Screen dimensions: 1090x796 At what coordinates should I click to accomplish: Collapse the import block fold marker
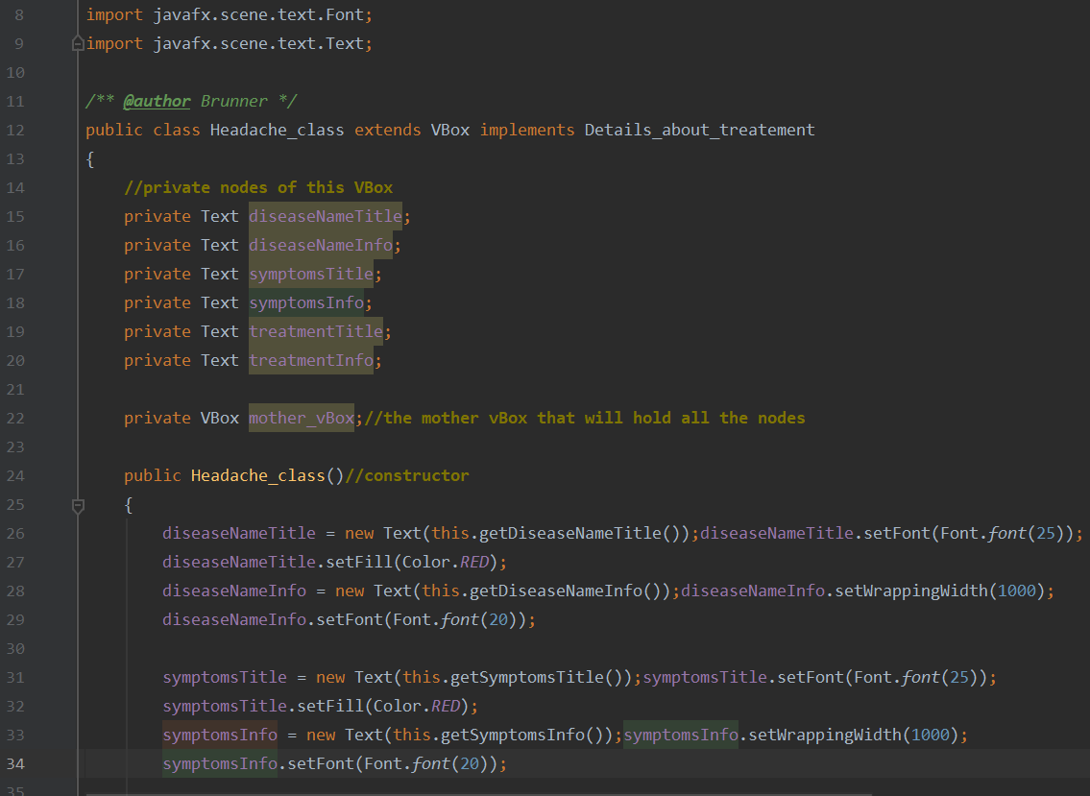[x=78, y=44]
